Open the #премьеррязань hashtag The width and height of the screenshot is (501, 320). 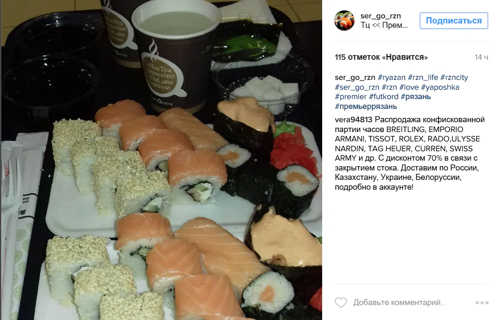366,106
